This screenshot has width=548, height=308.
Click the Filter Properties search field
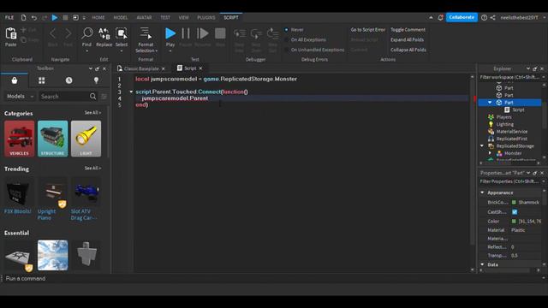[x=509, y=181]
